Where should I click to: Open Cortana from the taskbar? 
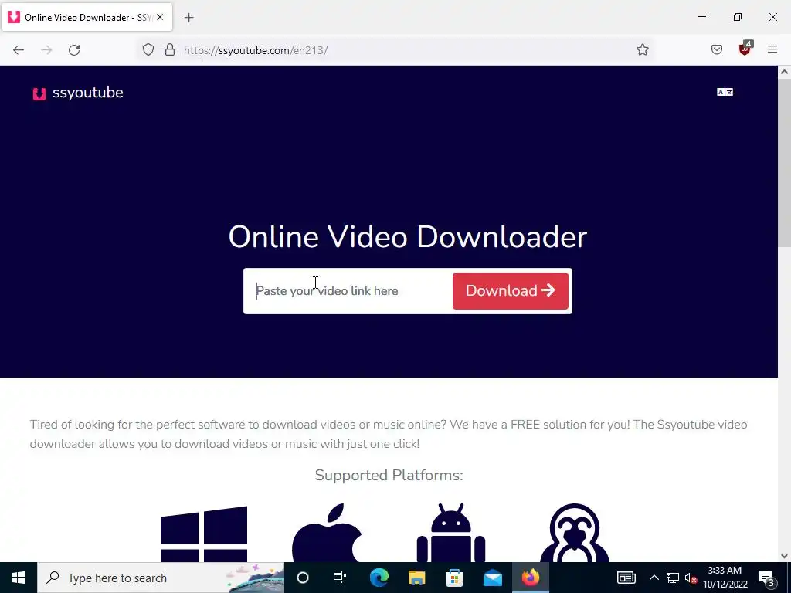[303, 578]
